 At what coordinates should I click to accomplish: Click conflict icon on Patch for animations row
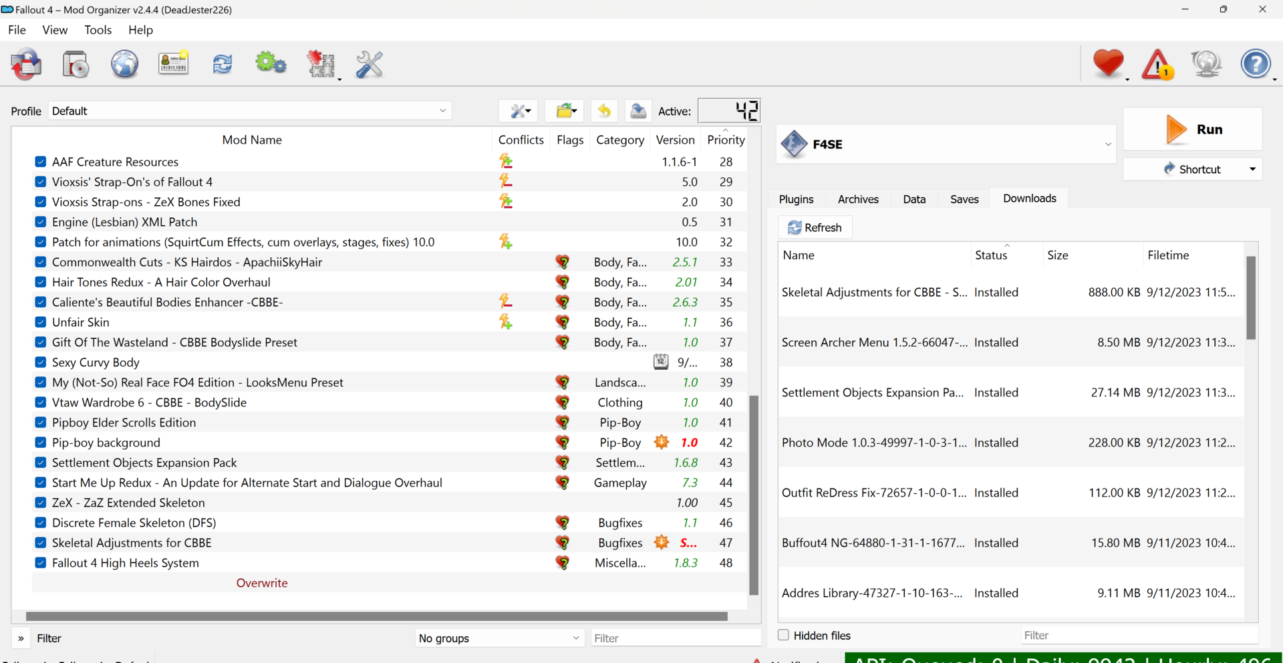click(506, 241)
